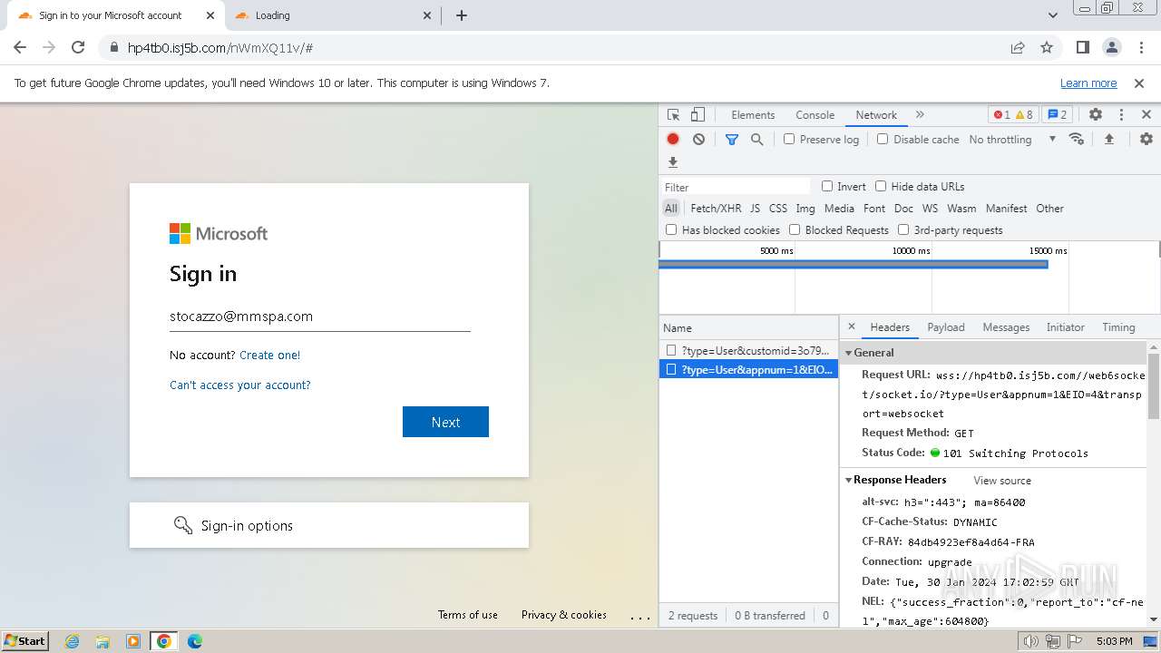Open File Explorer from taskbar
Image resolution: width=1161 pixels, height=653 pixels.
[102, 641]
